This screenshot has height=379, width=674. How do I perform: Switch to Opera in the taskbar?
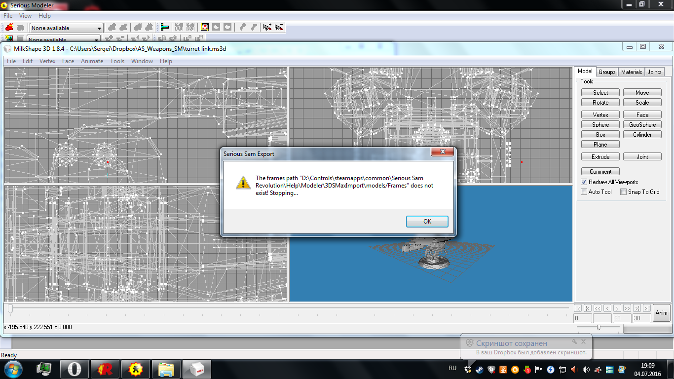pos(75,369)
